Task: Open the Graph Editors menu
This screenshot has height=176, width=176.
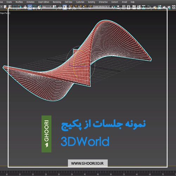Action: 44,2
